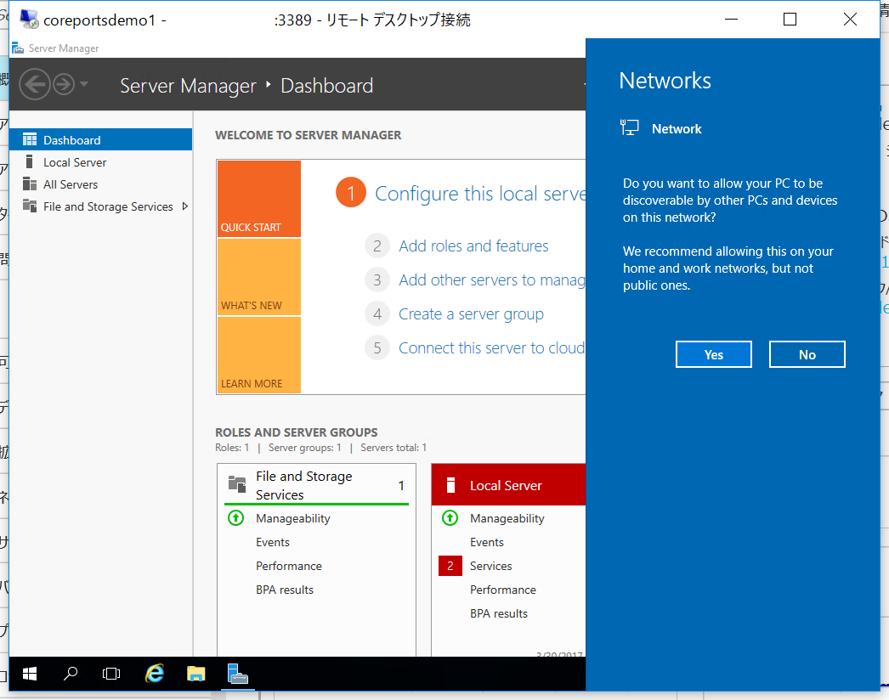Screen dimensions: 889x700
Task: Click Manageability in File and Storage Services tile
Action: click(x=292, y=518)
